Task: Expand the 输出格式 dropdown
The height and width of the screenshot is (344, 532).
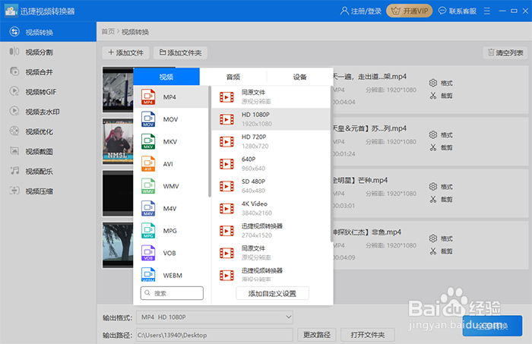Action: pyautogui.click(x=215, y=317)
